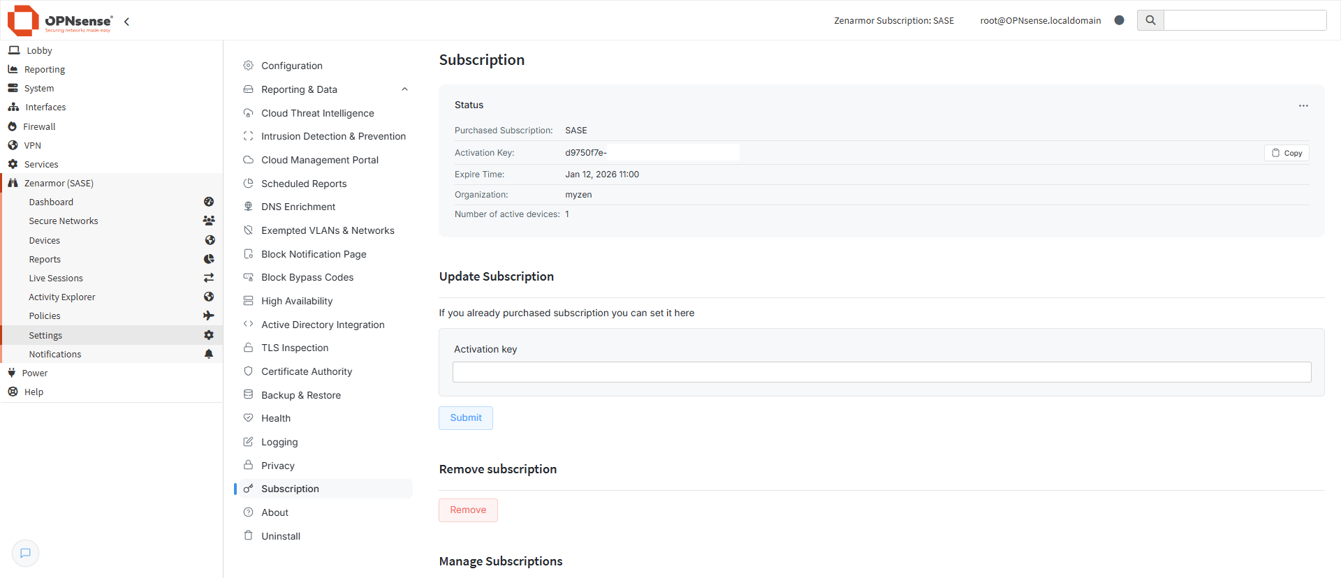Open the chat bubble widget
Image resolution: width=1341 pixels, height=578 pixels.
tap(26, 554)
